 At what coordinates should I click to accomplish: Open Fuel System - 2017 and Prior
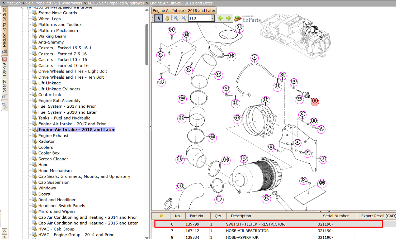[x=67, y=106]
